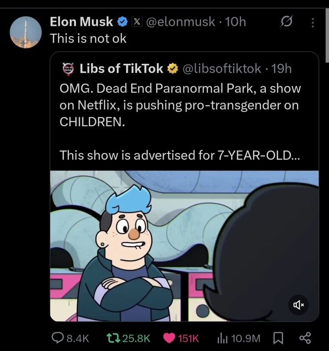Unmute the video with speaker icon
Viewport: 329px width, 351px height.
298,304
